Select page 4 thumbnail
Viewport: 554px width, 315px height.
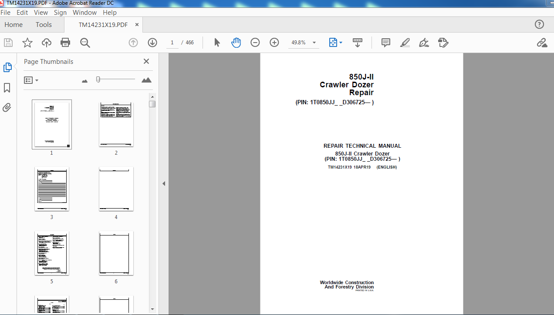pyautogui.click(x=116, y=189)
